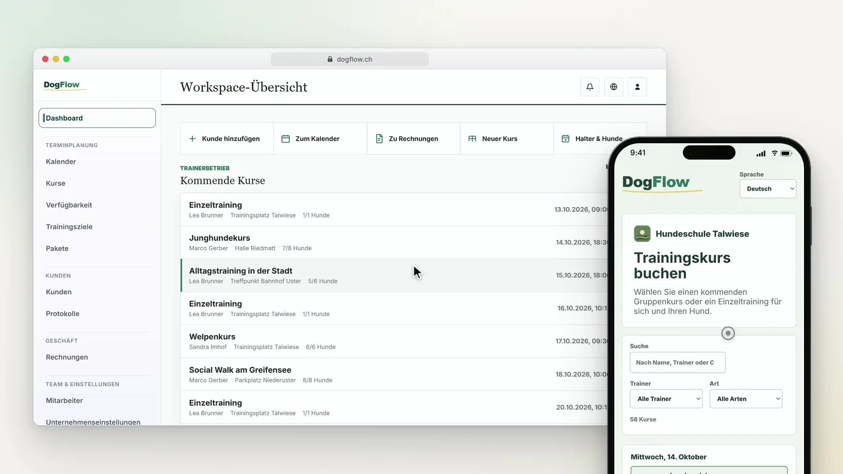Open Einzeltraining course on 16.10.2026
Image resolution: width=843 pixels, height=474 pixels.
click(x=394, y=308)
